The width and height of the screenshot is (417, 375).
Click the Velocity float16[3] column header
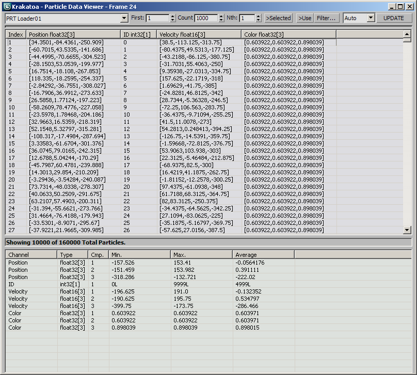click(x=199, y=34)
